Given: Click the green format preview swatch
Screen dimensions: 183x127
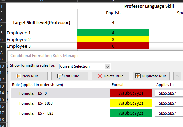Looking at the screenshot, I should click(131, 113).
